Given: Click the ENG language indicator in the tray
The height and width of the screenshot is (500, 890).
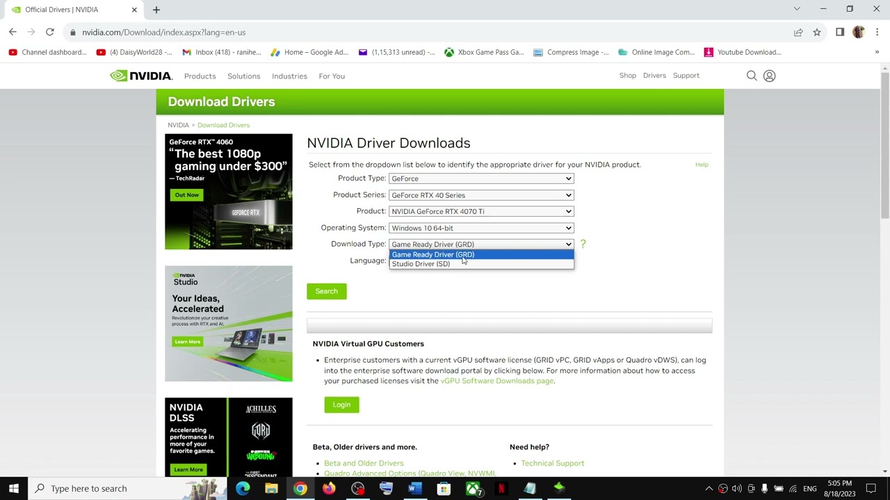Looking at the screenshot, I should coord(810,488).
